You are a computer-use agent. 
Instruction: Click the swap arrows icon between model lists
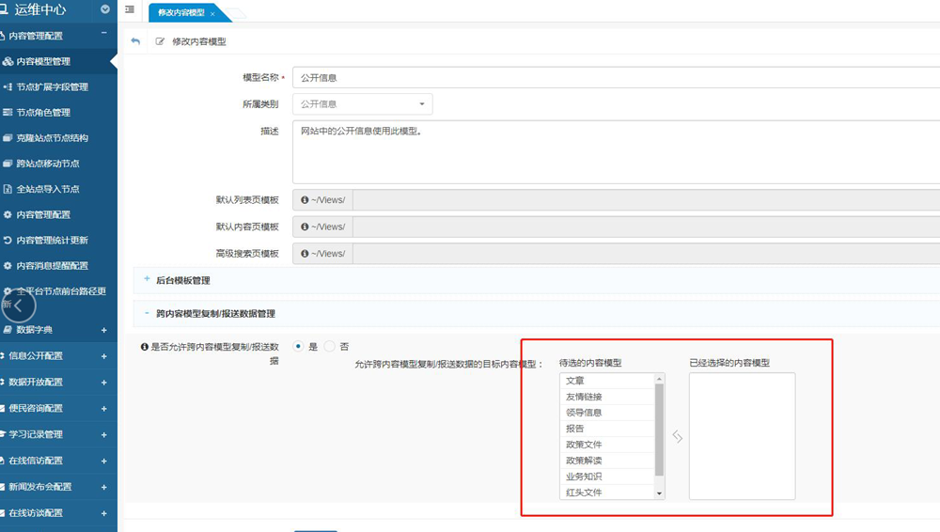coord(677,436)
